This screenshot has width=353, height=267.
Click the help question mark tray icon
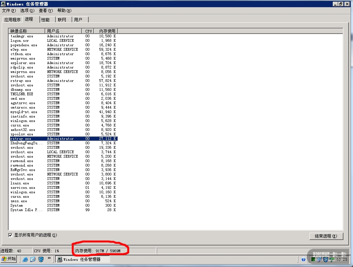tap(303, 259)
